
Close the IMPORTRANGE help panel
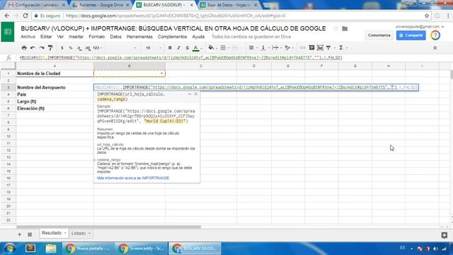click(x=196, y=94)
